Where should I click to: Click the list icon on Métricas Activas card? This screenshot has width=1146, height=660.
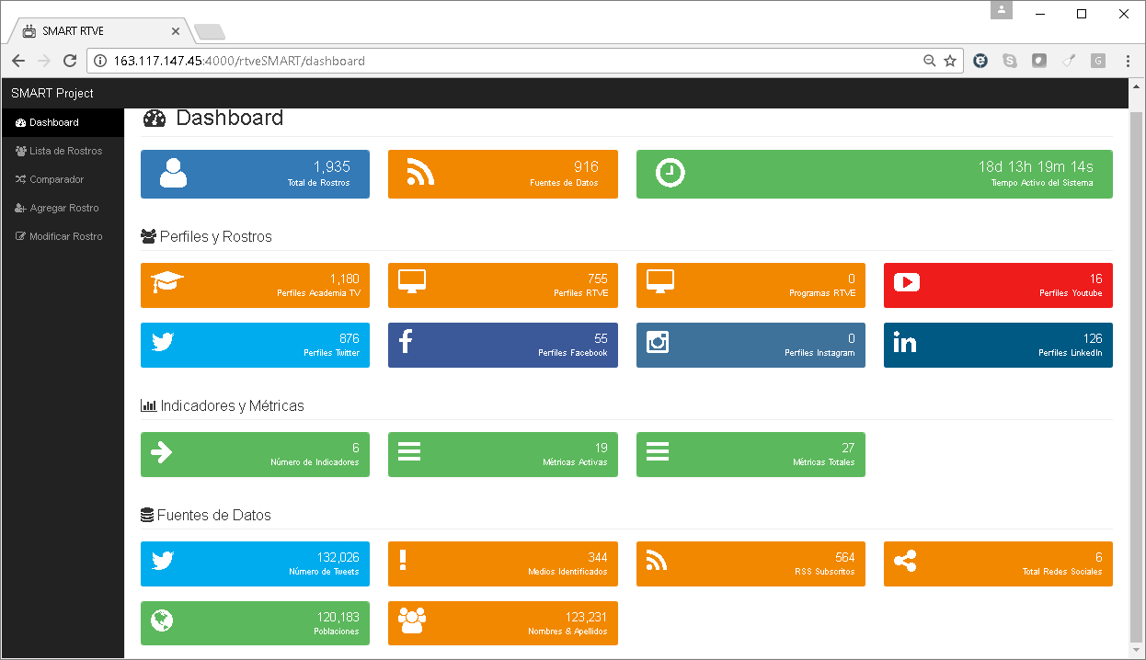click(409, 451)
